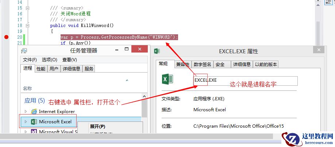The height and width of the screenshot is (147, 335).
Task: Expand the Microsoft Excel process row
Action: point(26,121)
